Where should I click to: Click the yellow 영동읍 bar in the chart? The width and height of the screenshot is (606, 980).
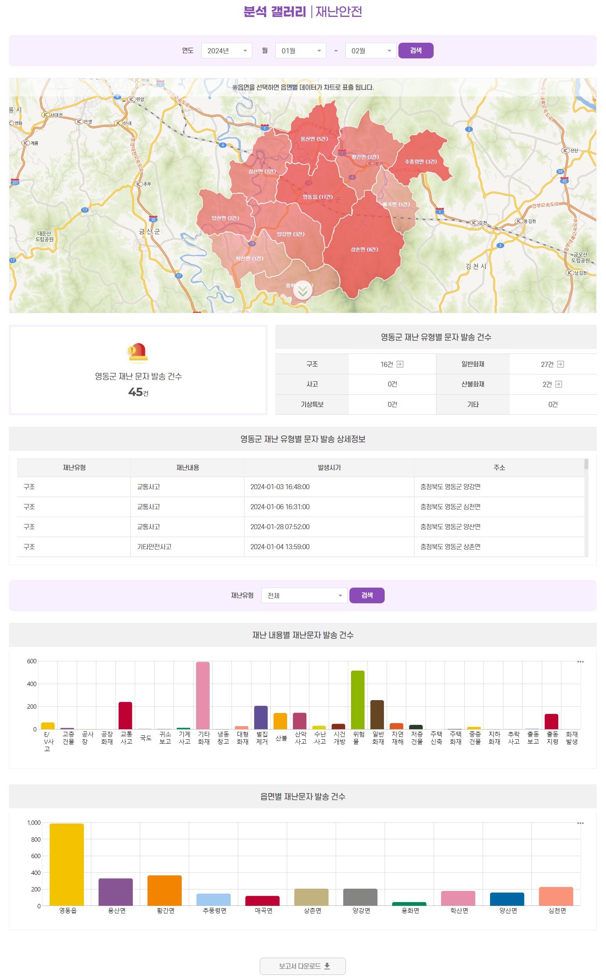[x=67, y=864]
